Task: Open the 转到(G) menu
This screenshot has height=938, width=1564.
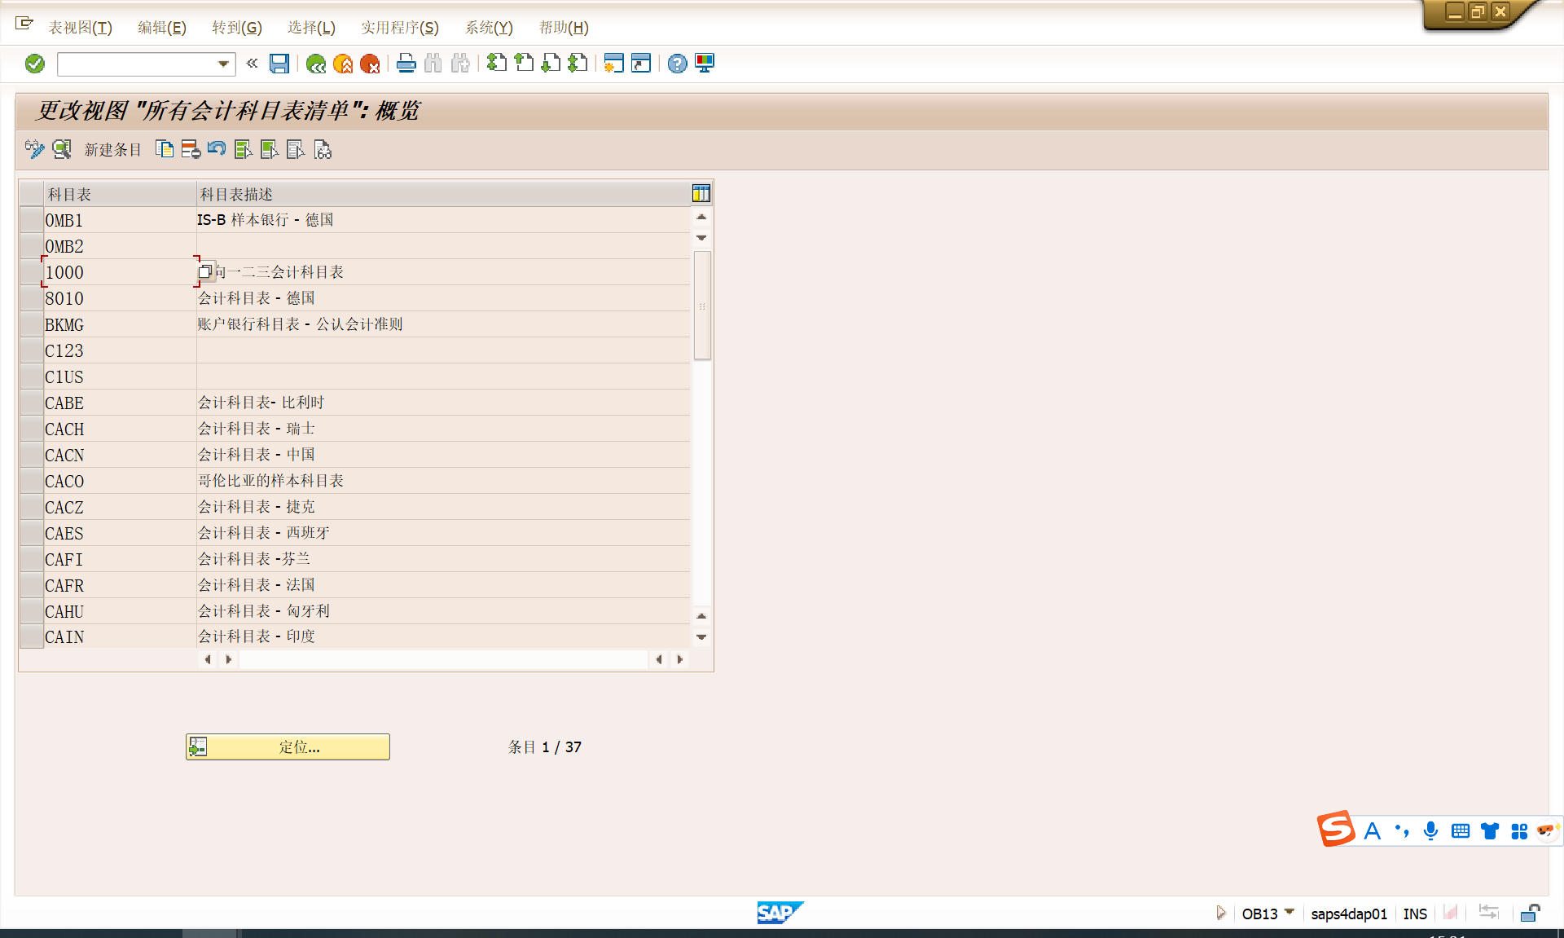Action: [236, 28]
